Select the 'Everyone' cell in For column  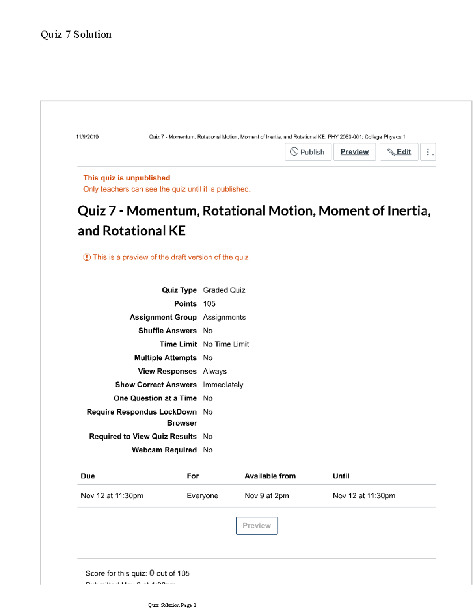pos(202,495)
